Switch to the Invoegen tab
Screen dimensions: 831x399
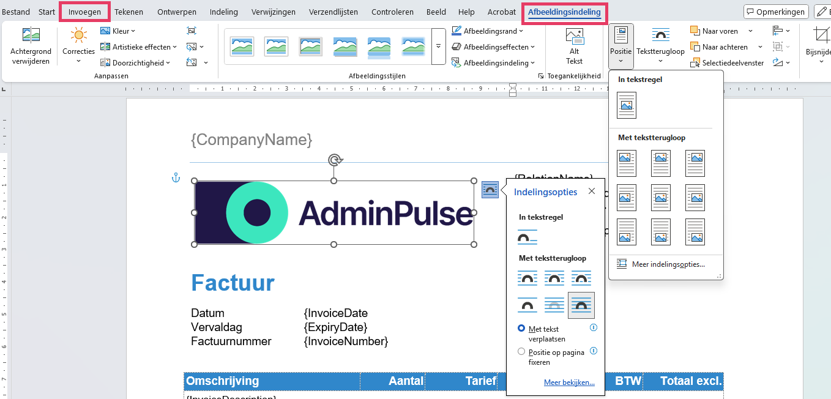84,12
